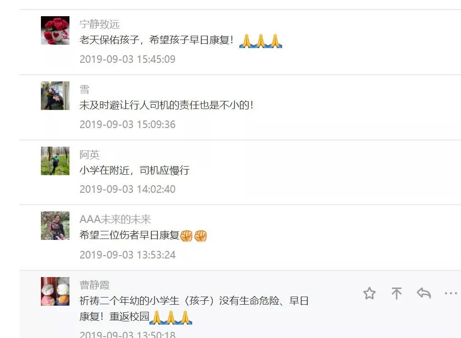This screenshot has height=338, width=461.
Task: Select username 曹静霞
Action: 94,285
